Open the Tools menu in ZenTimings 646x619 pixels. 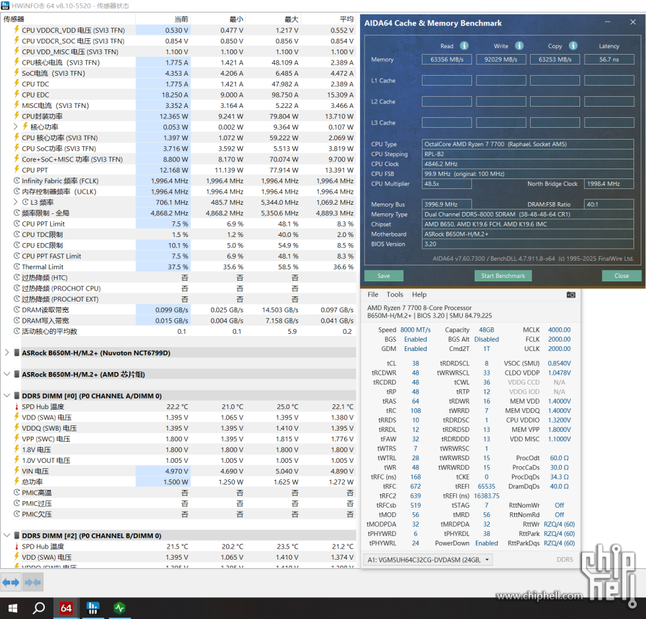pos(395,295)
